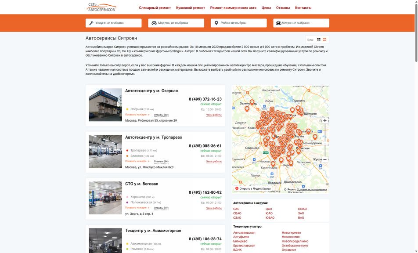Image resolution: width=418 pixels, height=253 pixels.
Task: Click map pin near Железнодорожный
Action: coord(315,137)
